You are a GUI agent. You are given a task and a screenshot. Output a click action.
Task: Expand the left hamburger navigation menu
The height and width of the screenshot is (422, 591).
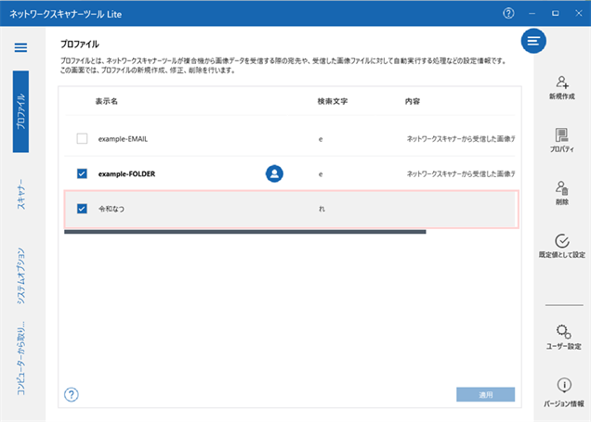click(20, 47)
